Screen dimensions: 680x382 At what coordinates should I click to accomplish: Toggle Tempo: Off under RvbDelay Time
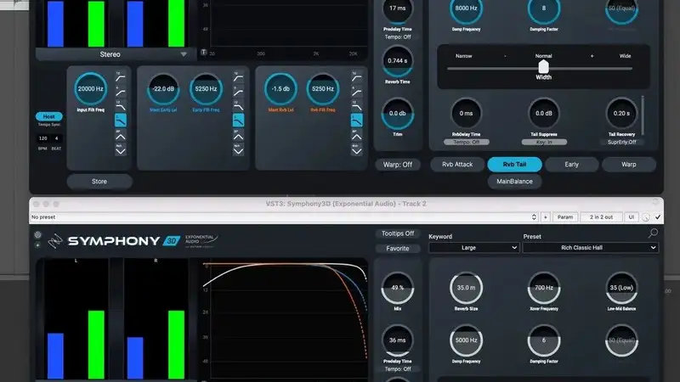(x=466, y=142)
